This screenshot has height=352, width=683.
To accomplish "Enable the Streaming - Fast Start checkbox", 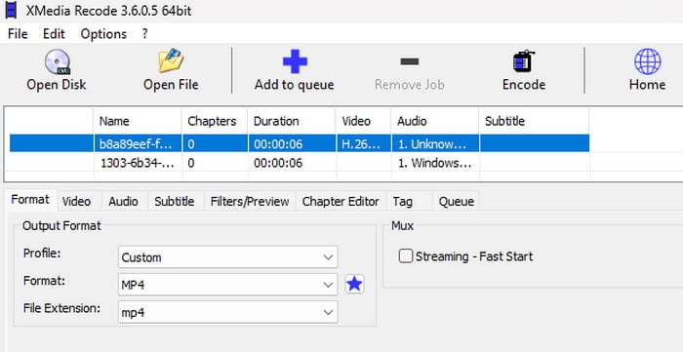I will tap(406, 256).
